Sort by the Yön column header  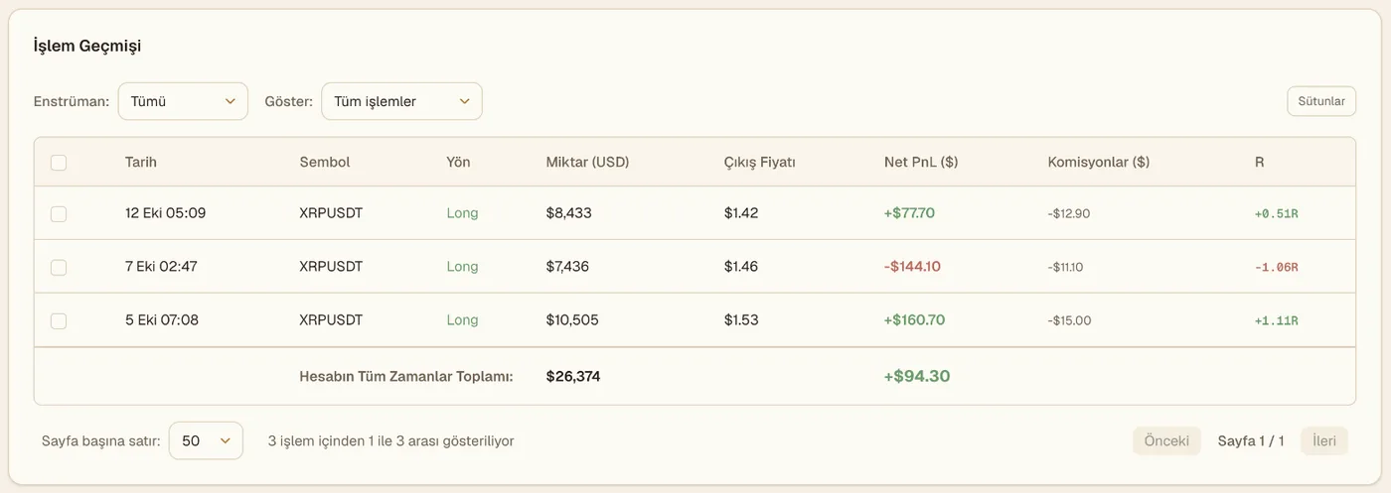tap(458, 162)
